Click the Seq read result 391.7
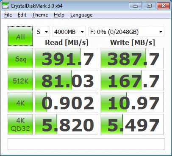Viewport: 172px width, 156px height. [67, 58]
